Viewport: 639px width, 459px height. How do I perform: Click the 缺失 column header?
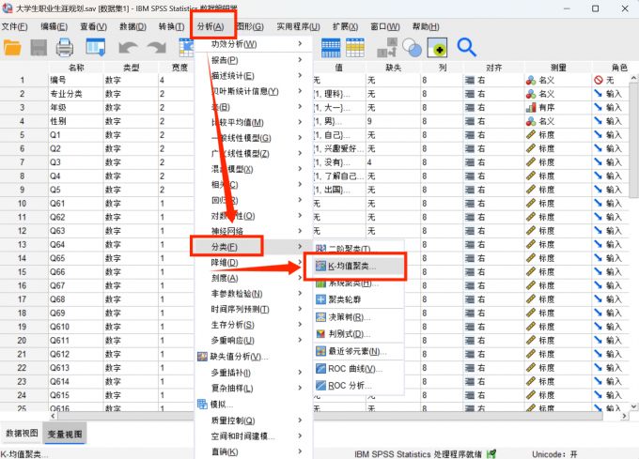(394, 68)
